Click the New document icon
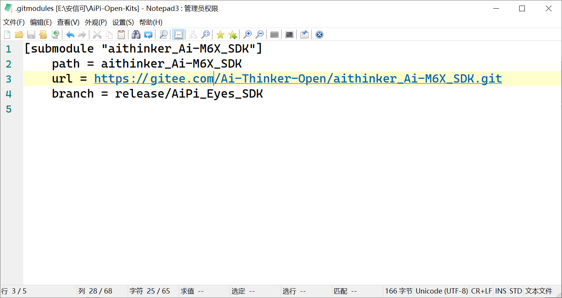The height and width of the screenshot is (298, 562). 7,35
